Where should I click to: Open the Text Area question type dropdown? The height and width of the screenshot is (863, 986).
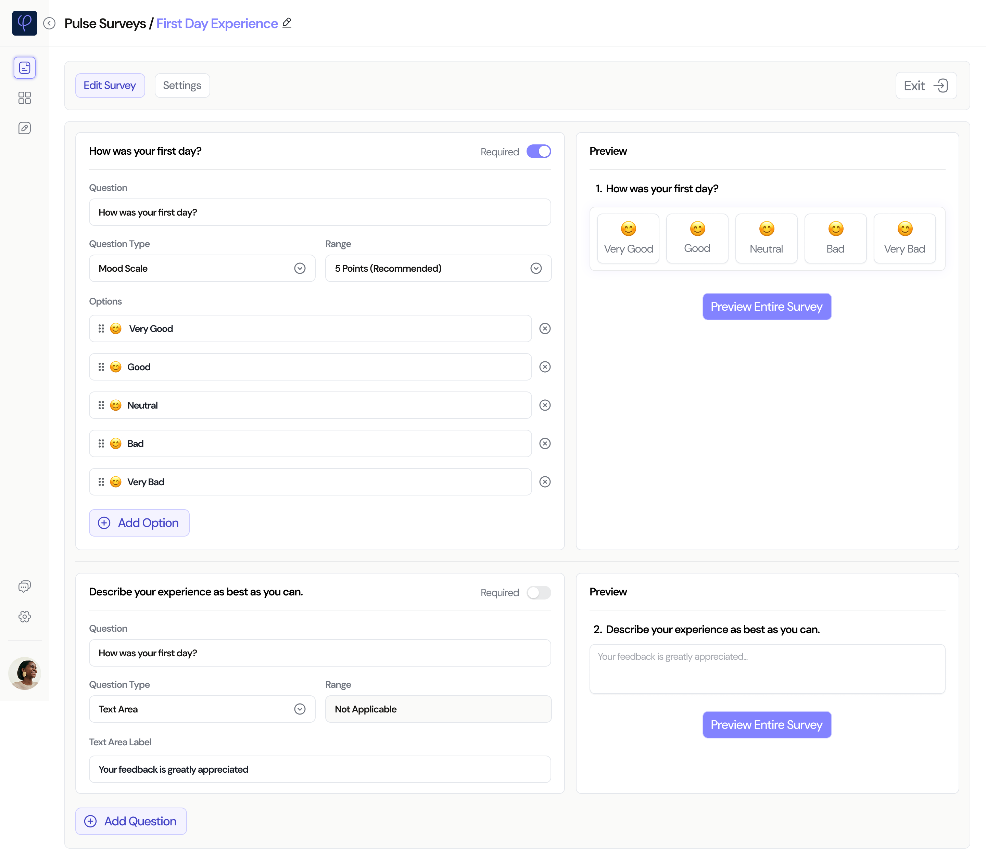[202, 709]
